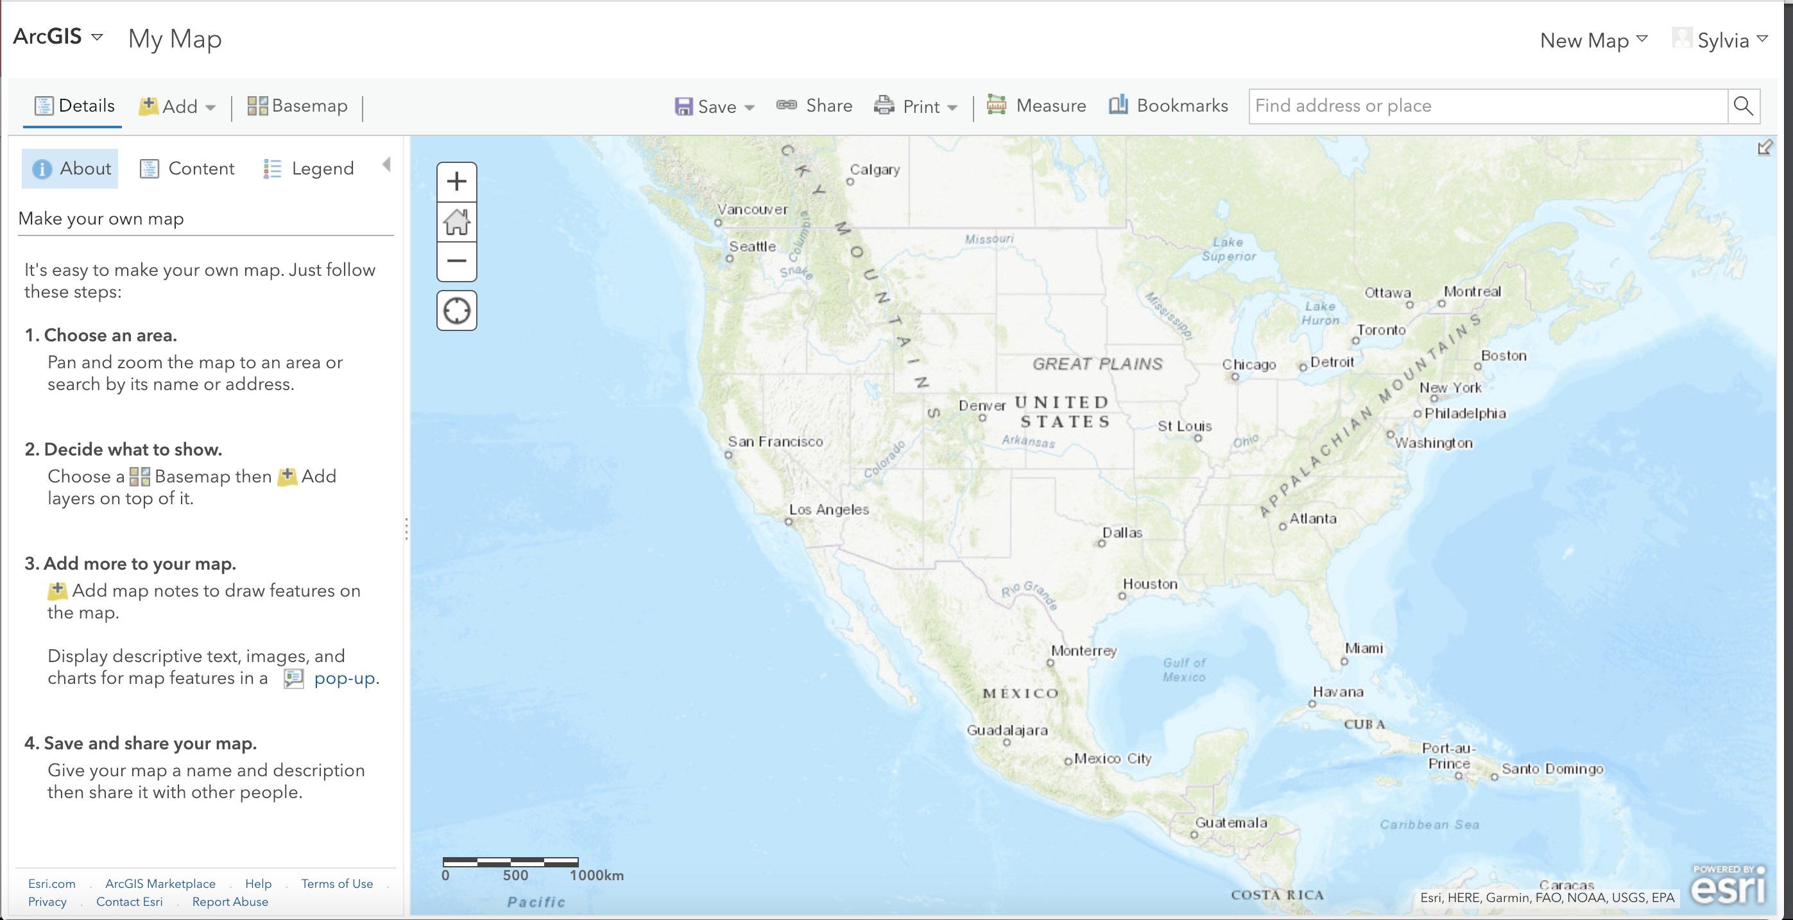The width and height of the screenshot is (1793, 920).
Task: Click the '1. Choose an area.' heading
Action: point(101,336)
